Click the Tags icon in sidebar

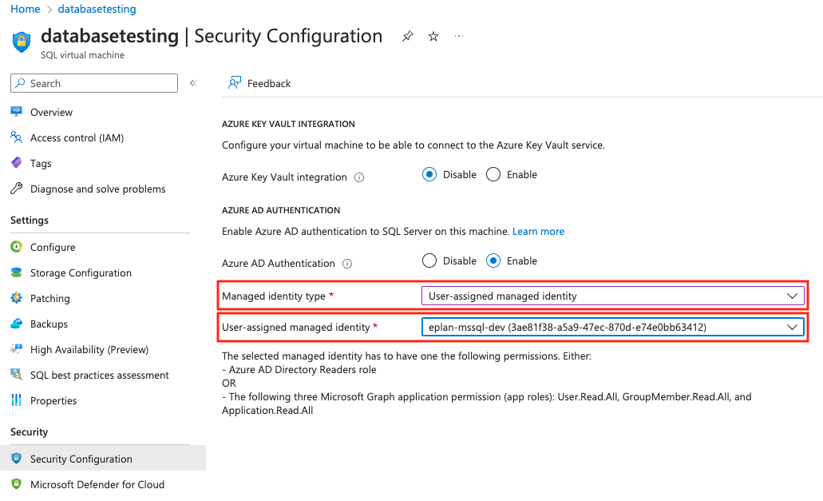[x=17, y=163]
